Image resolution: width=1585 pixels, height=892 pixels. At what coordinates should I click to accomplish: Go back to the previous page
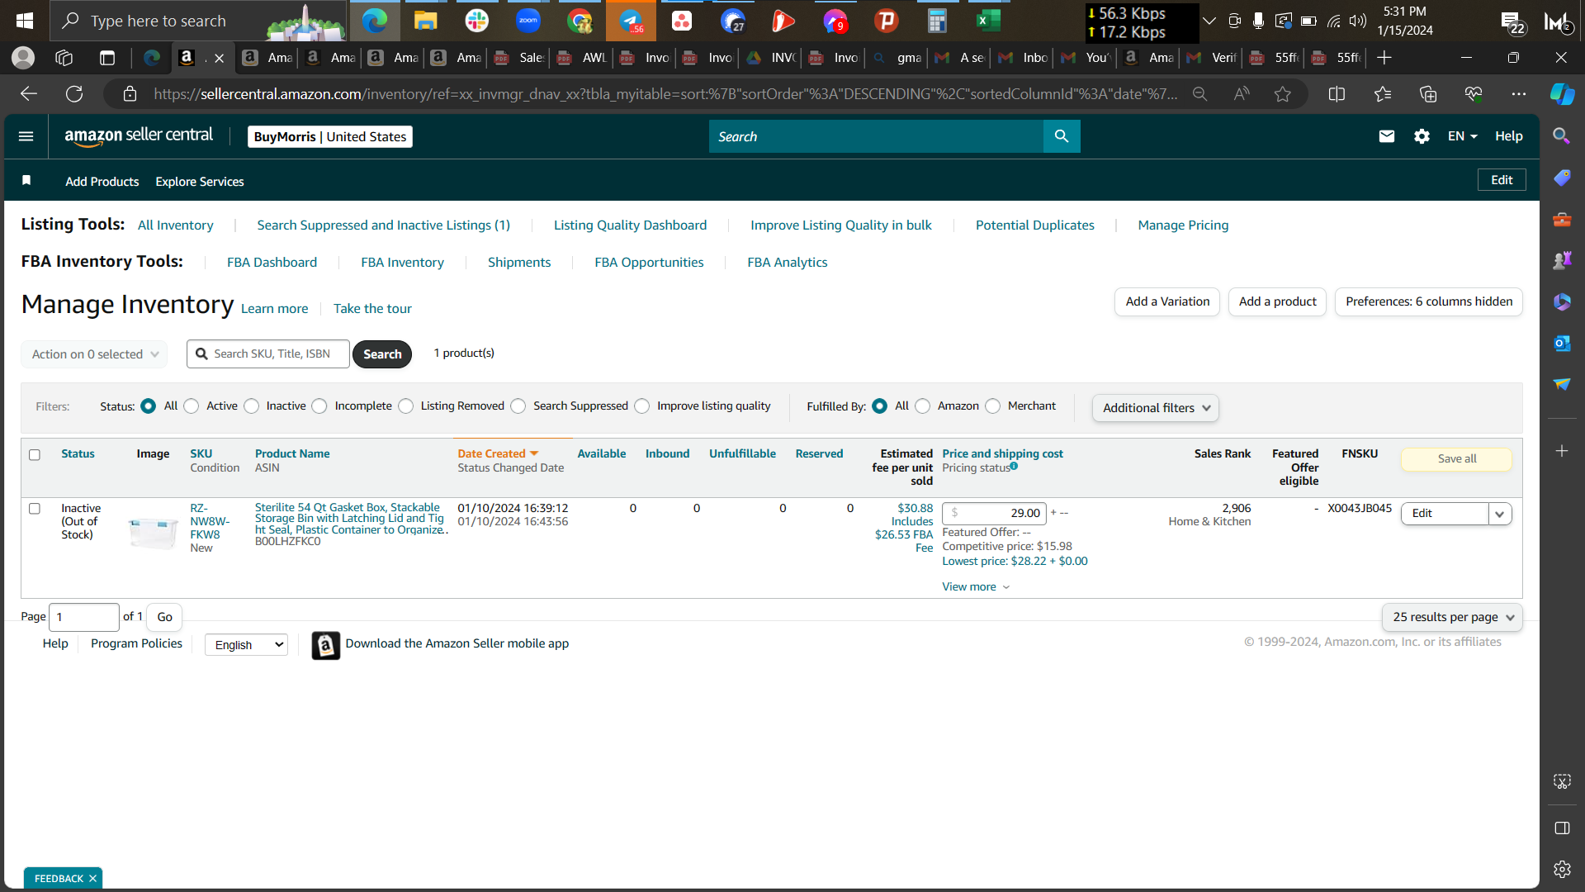point(29,94)
